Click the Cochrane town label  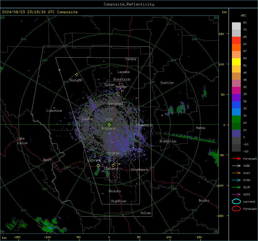pos(94,160)
